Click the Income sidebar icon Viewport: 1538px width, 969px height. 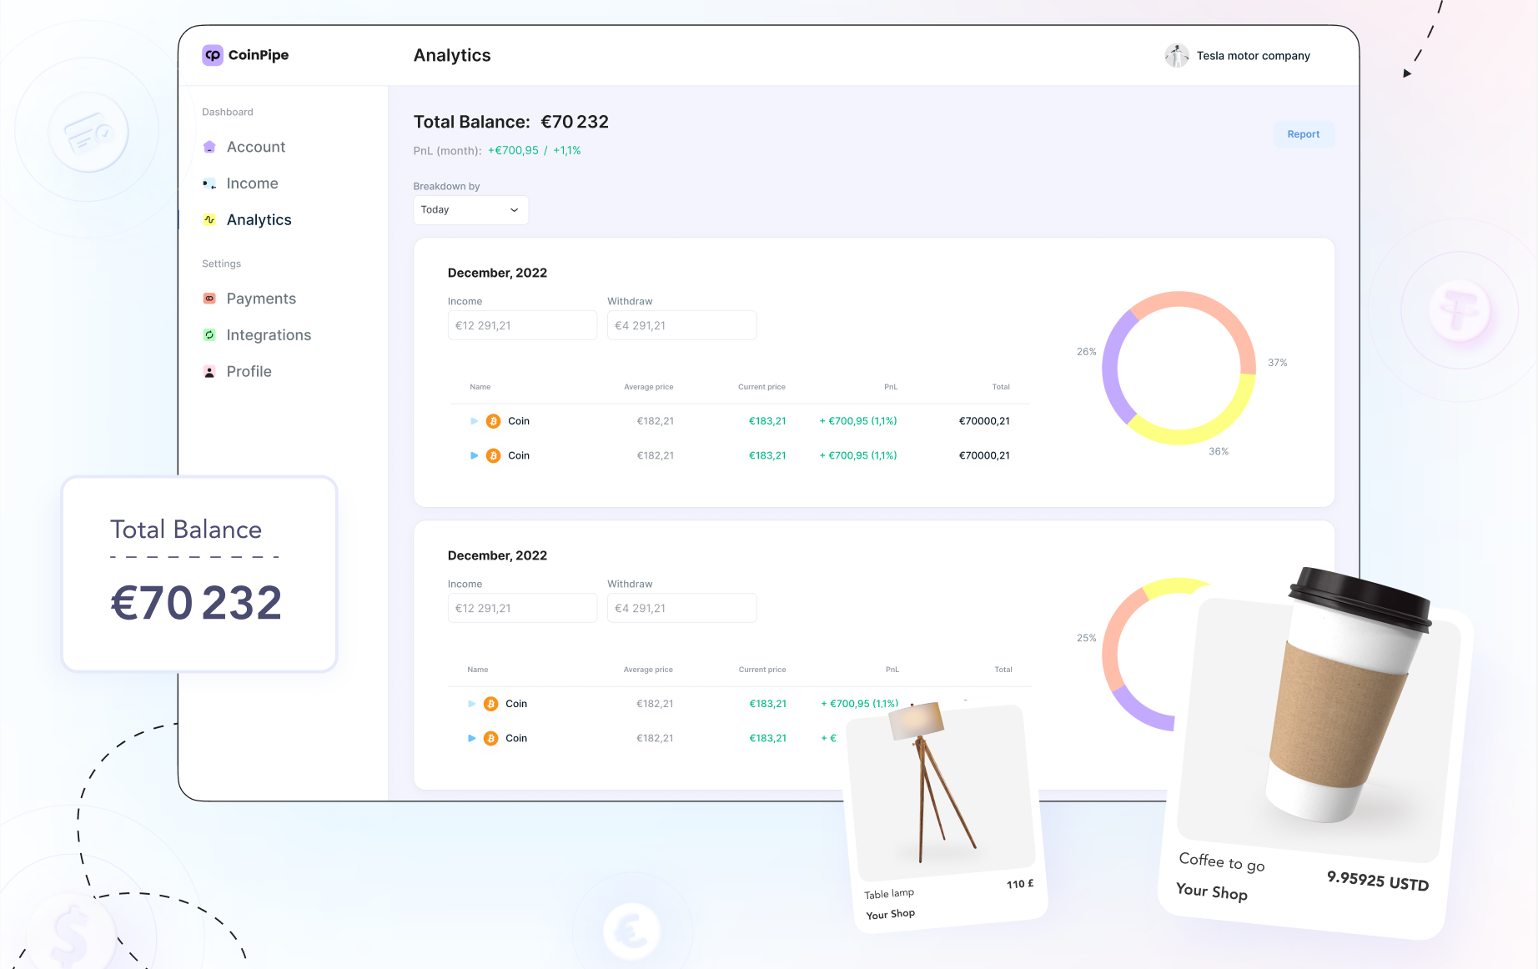(x=209, y=183)
